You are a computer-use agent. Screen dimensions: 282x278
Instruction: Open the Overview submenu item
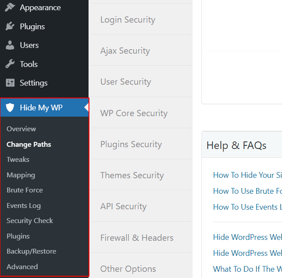pos(21,129)
